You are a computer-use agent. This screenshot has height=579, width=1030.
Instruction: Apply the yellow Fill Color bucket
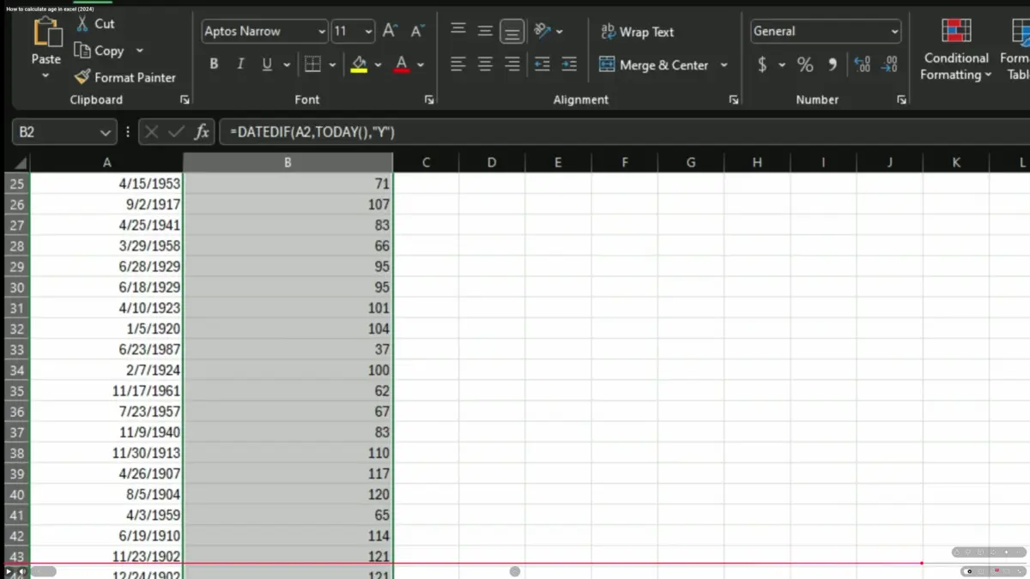click(359, 64)
